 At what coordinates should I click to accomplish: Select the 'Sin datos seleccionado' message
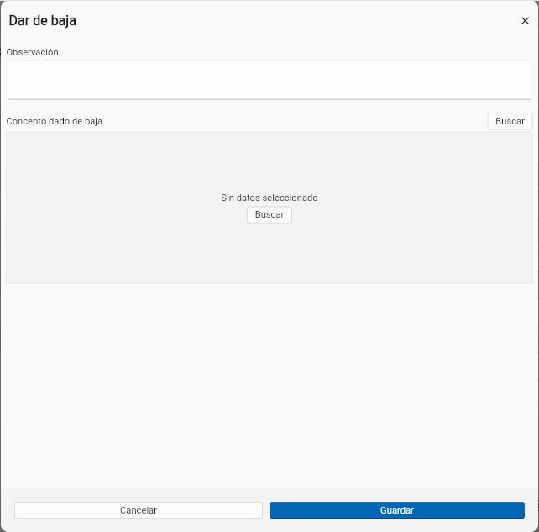tap(269, 198)
